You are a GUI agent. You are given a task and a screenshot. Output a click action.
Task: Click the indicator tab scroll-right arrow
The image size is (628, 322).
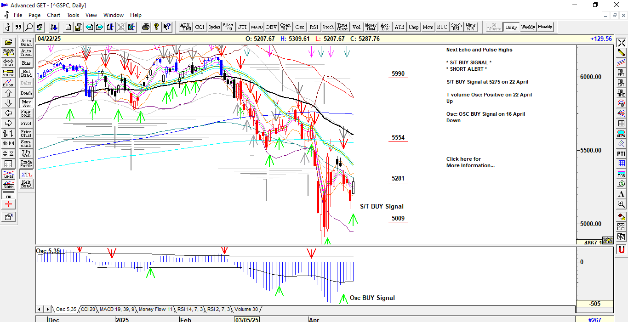coord(47,309)
